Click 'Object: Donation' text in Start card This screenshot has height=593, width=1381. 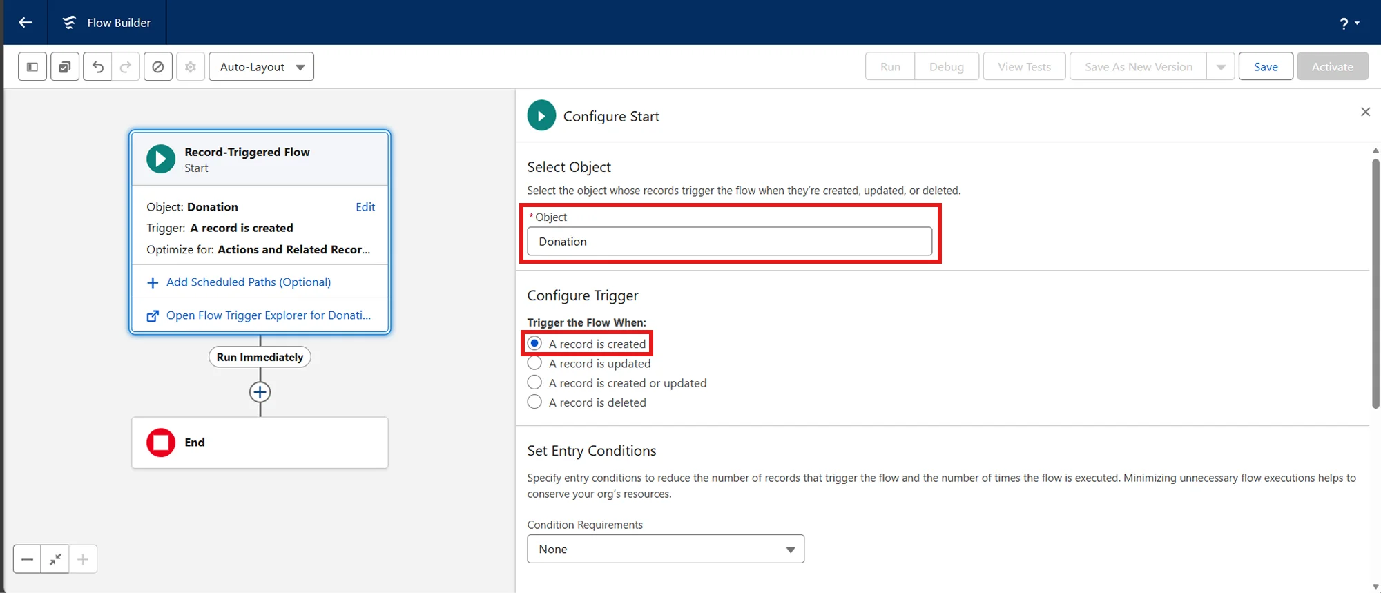tap(192, 207)
